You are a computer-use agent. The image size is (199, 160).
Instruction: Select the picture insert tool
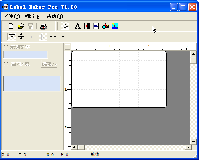pyautogui.click(x=115, y=26)
